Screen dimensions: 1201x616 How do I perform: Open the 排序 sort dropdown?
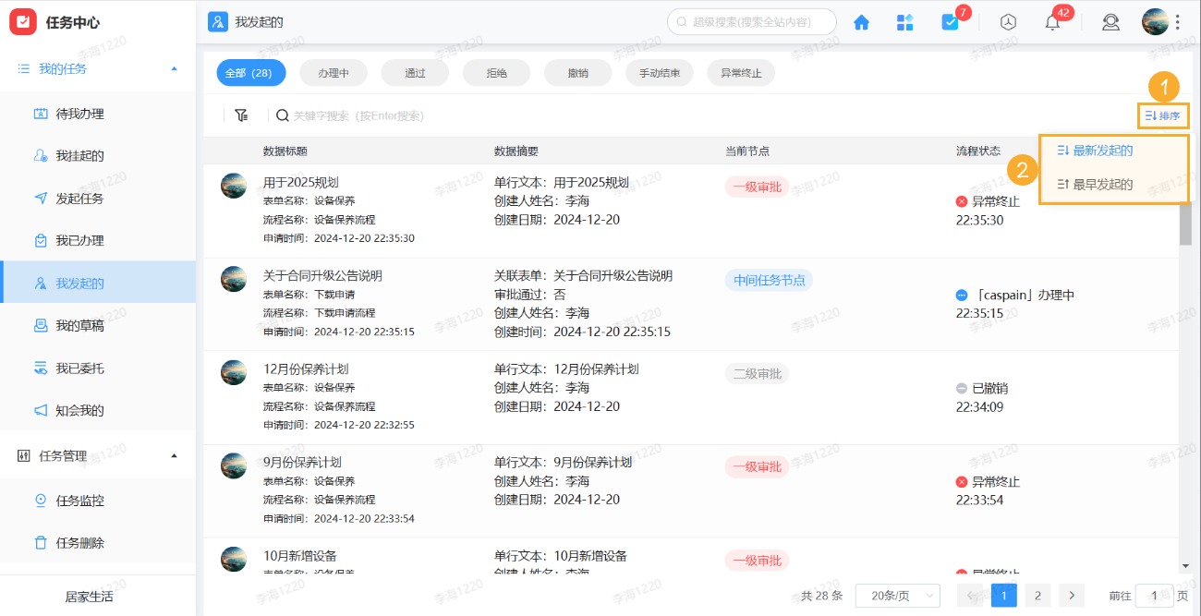tap(1162, 115)
